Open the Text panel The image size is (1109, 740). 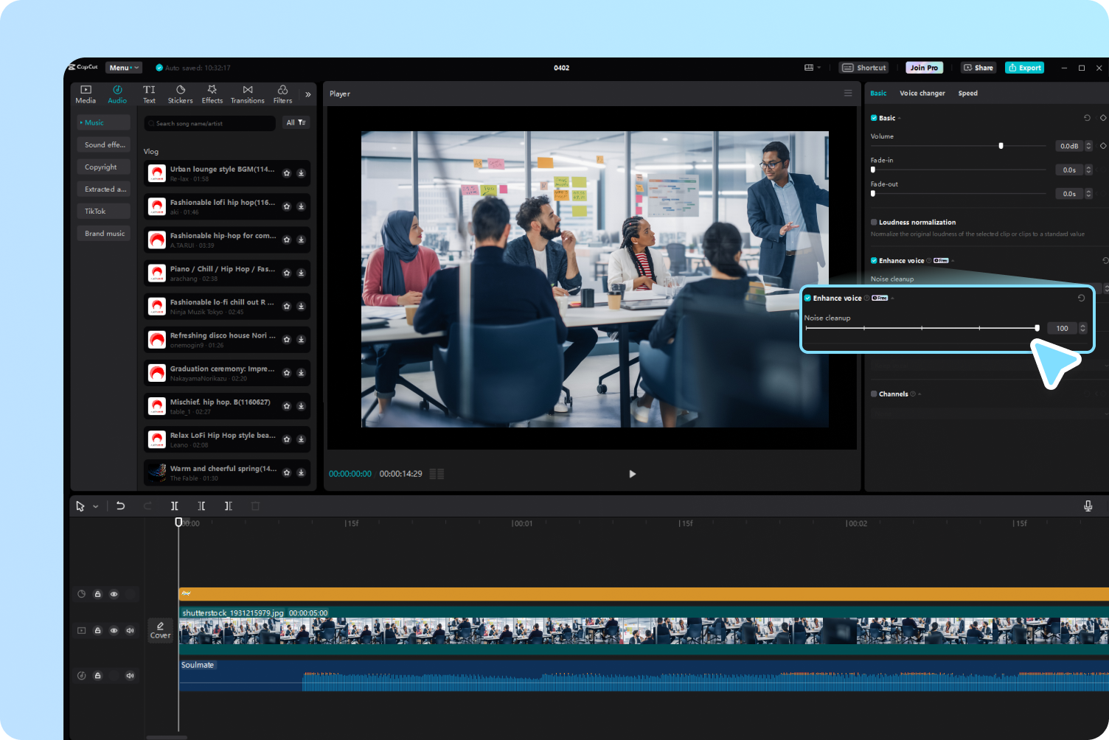point(149,94)
